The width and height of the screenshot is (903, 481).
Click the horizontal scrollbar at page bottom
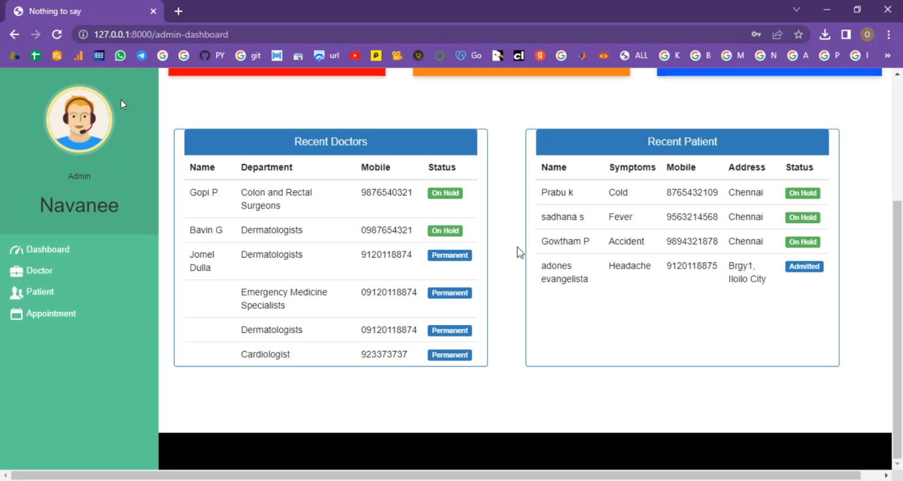point(435,476)
